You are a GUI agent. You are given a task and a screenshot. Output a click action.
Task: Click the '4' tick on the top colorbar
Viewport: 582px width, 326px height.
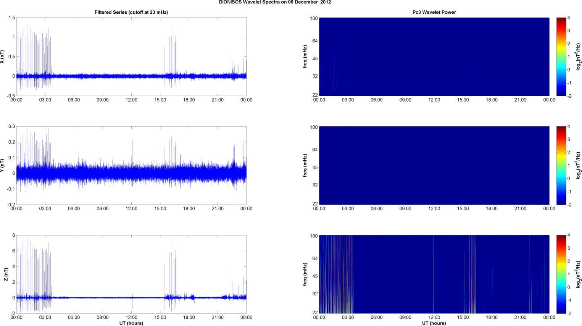coord(569,18)
